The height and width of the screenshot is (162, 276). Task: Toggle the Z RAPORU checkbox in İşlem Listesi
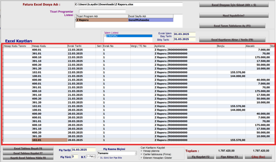[x=105, y=36]
